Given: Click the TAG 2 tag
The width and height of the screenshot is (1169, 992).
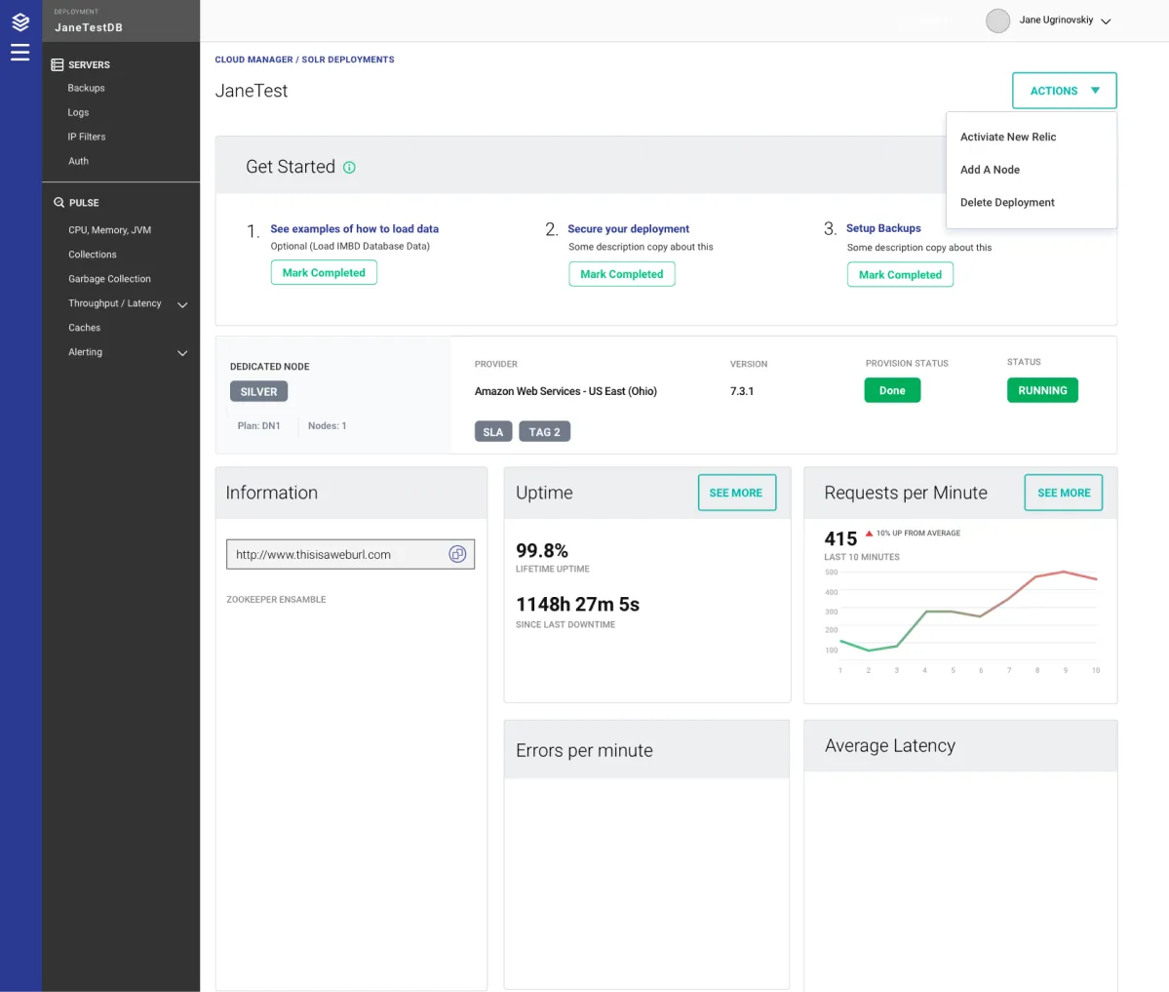Looking at the screenshot, I should [544, 432].
